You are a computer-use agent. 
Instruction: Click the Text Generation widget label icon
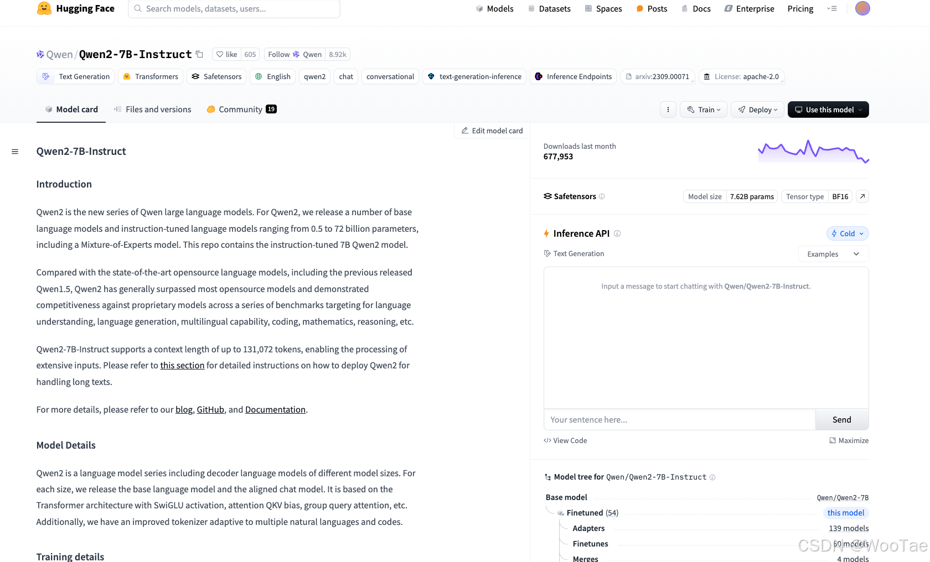(x=547, y=253)
